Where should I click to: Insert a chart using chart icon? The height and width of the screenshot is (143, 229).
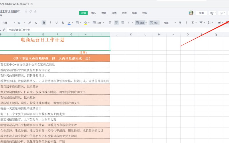coord(219,23)
